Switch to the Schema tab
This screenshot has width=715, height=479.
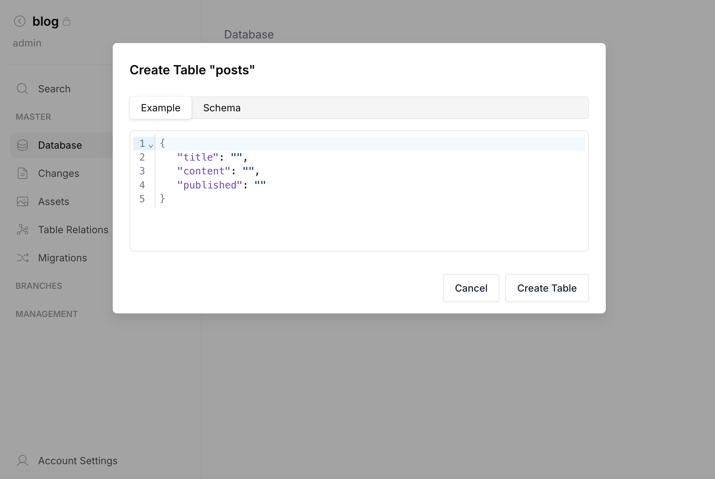point(222,108)
